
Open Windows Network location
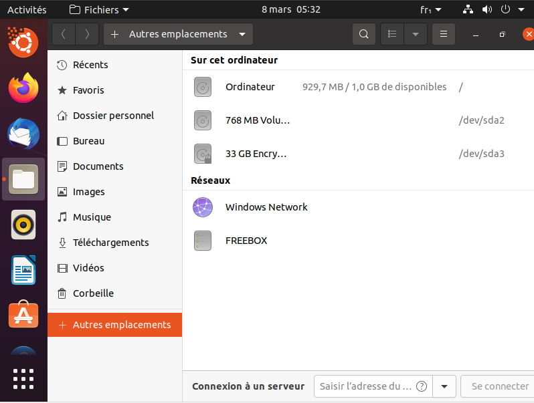[266, 207]
